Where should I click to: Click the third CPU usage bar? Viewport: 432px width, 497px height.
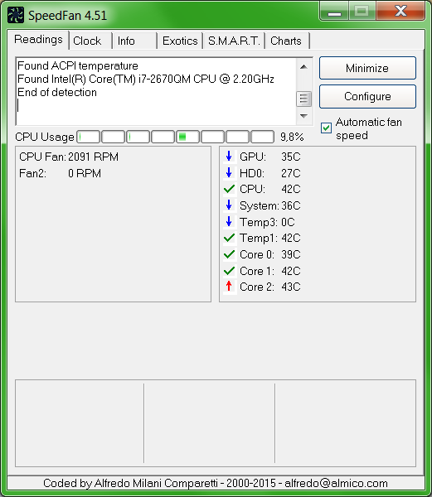[x=138, y=137]
